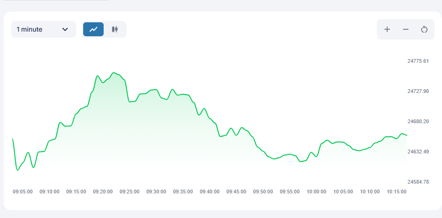Open the 1 minute interval dropdown
The width and height of the screenshot is (442, 218).
point(43,29)
